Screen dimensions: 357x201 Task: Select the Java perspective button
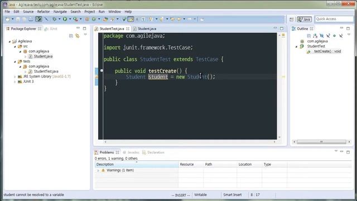(304, 20)
